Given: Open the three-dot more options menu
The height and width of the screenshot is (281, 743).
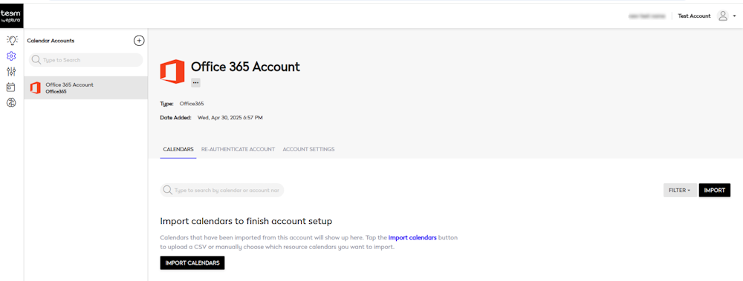Looking at the screenshot, I should (195, 83).
